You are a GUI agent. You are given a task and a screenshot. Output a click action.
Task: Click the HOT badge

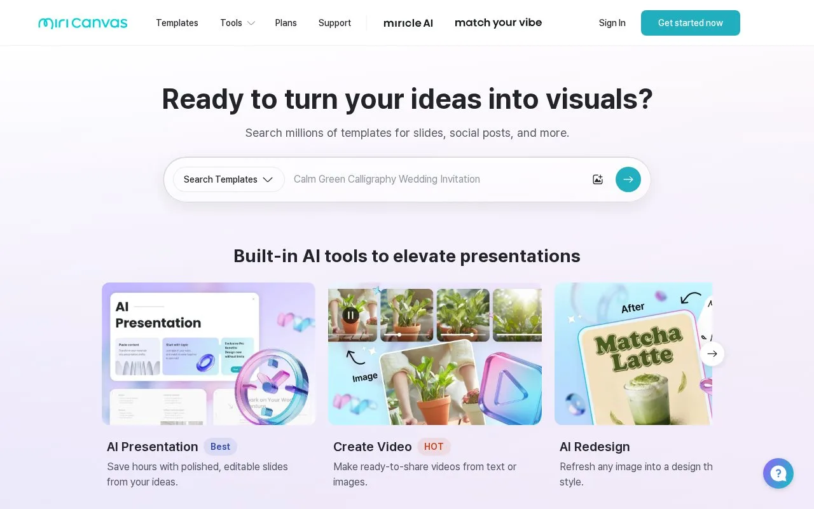[x=434, y=447]
